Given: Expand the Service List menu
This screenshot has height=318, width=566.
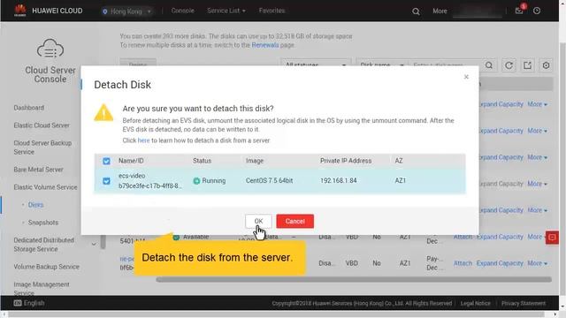Looking at the screenshot, I should 226,11.
